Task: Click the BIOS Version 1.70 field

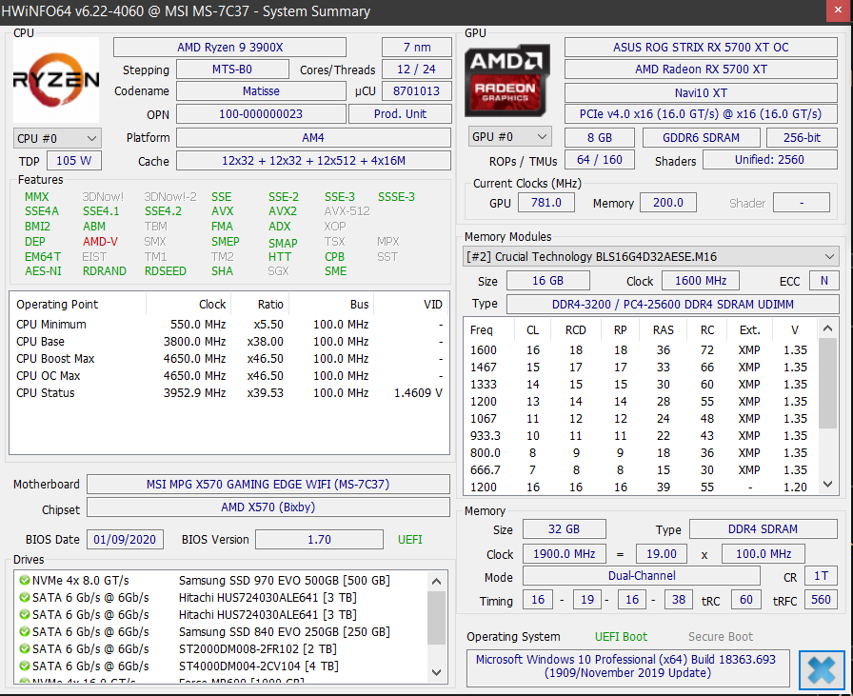Action: click(x=319, y=539)
